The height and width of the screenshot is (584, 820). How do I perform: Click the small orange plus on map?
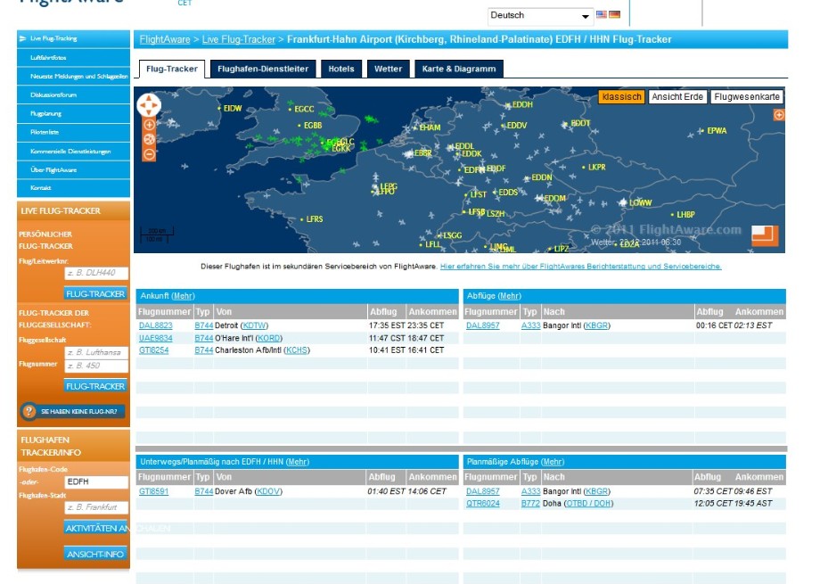coord(779,115)
